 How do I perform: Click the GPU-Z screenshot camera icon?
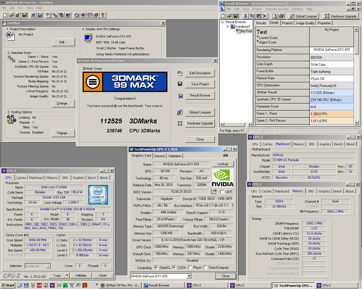click(225, 156)
